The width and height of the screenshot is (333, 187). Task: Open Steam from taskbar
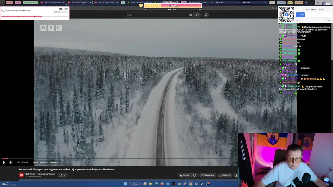[202, 184]
